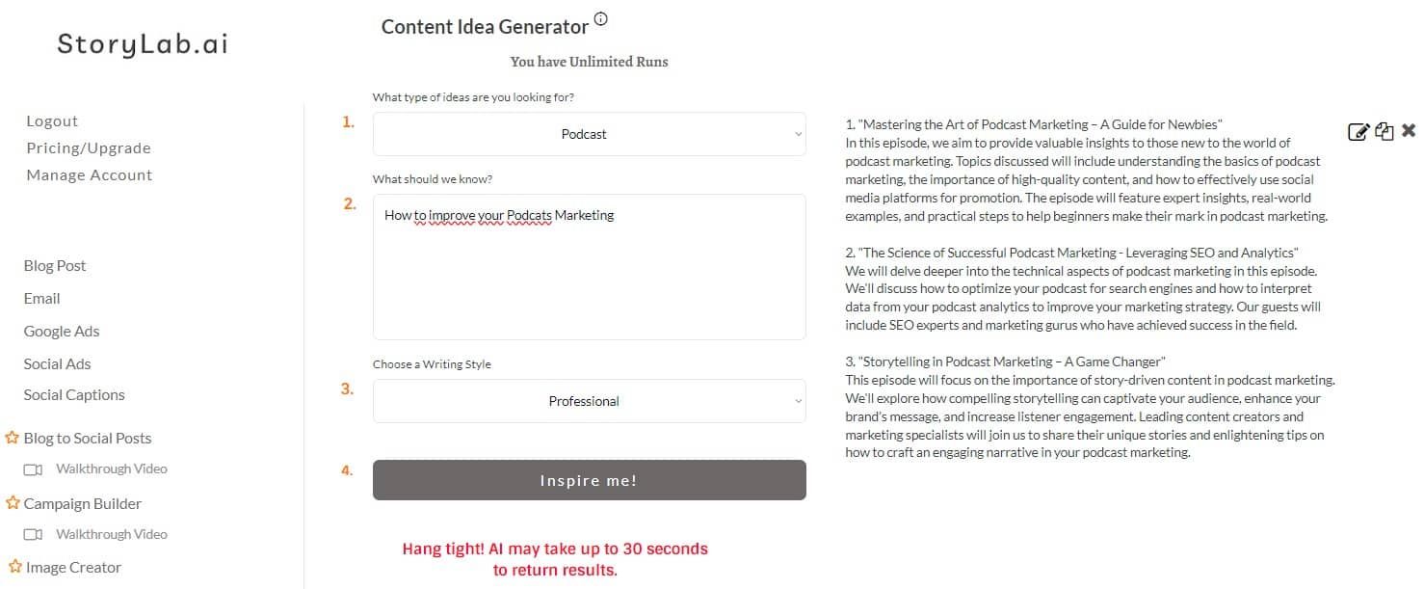Click the StoryLab.ai logo
This screenshot has width=1424, height=589.
click(143, 42)
